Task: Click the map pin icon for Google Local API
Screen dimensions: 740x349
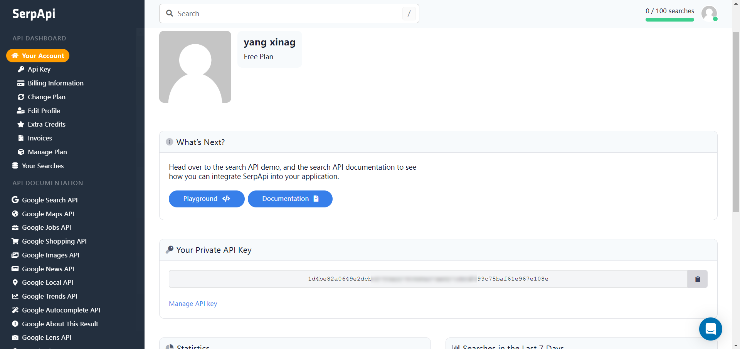Action: 15,282
